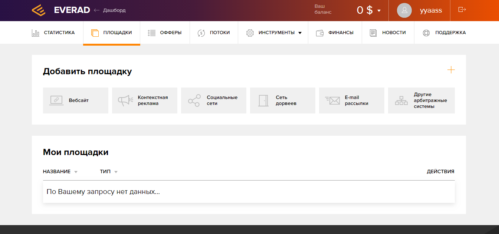499x234 pixels.
Task: Sort by Тип column arrow
Action: tap(116, 172)
